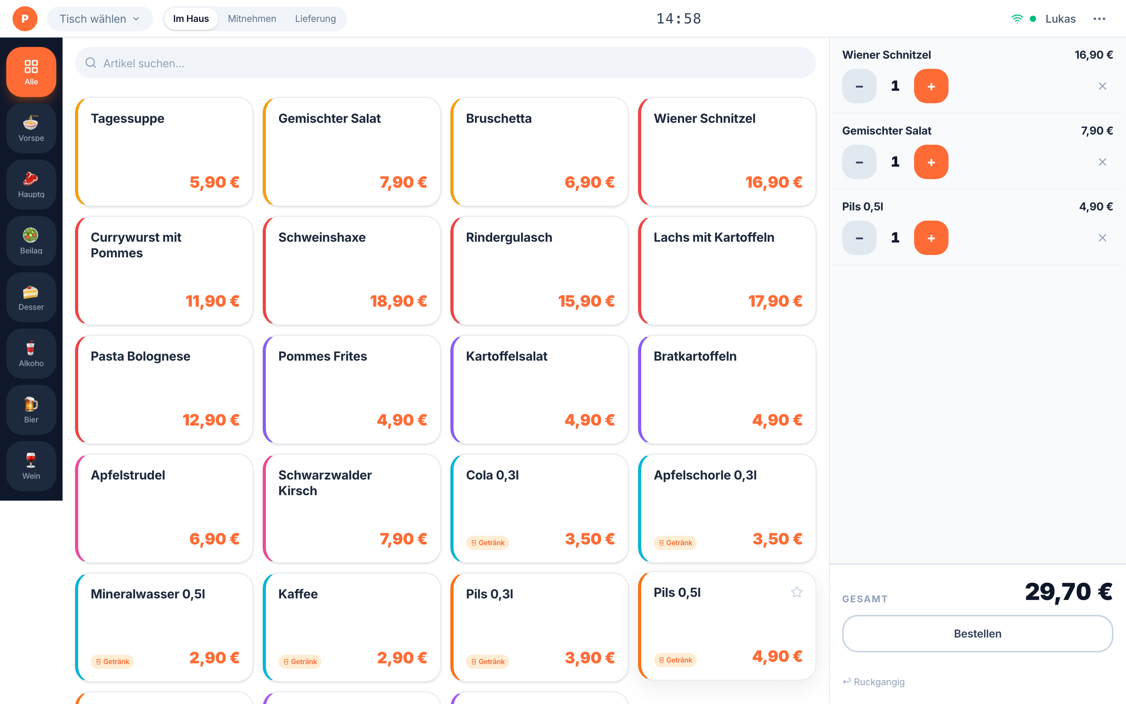Increase Gemischter Salat quantity
Viewport: 1126px width, 704px height.
[x=931, y=162]
